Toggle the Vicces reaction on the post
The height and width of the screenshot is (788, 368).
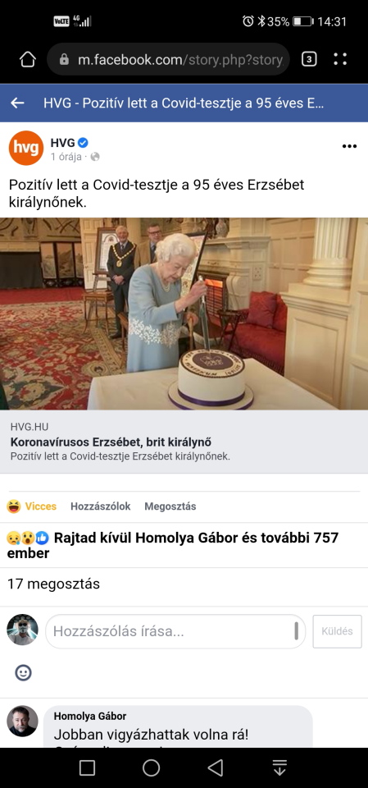[32, 506]
